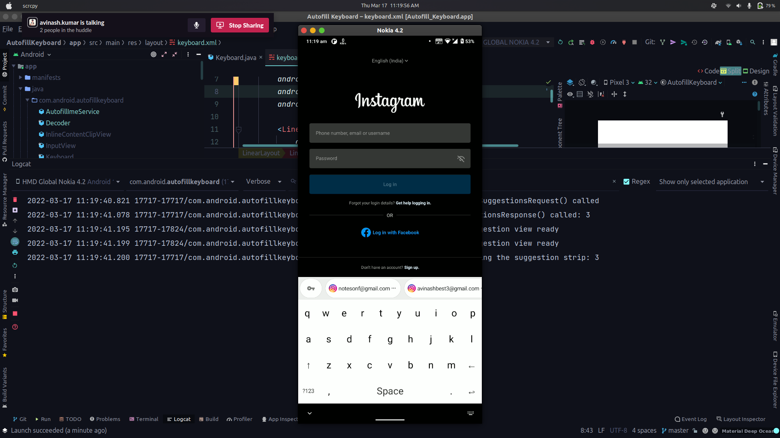Take a device screenshot using the camera icon

[x=15, y=290]
